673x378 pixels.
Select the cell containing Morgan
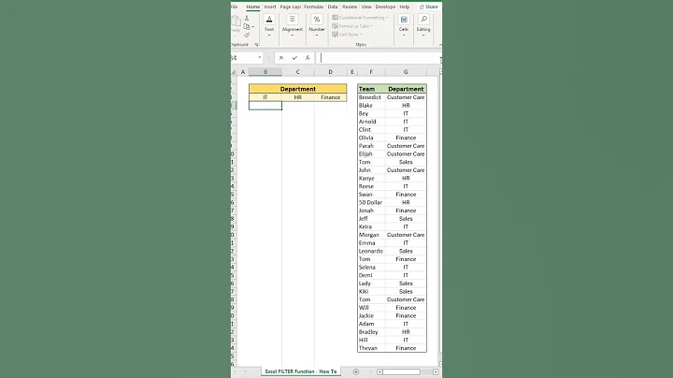[371, 235]
